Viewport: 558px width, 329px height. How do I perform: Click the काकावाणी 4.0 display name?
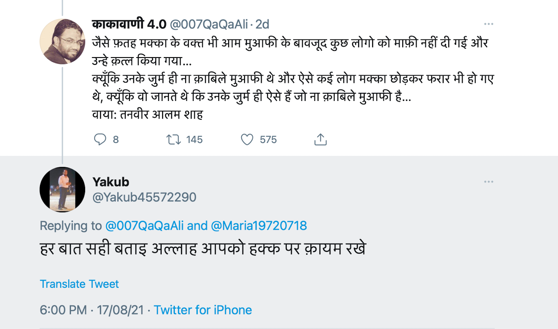[129, 24]
